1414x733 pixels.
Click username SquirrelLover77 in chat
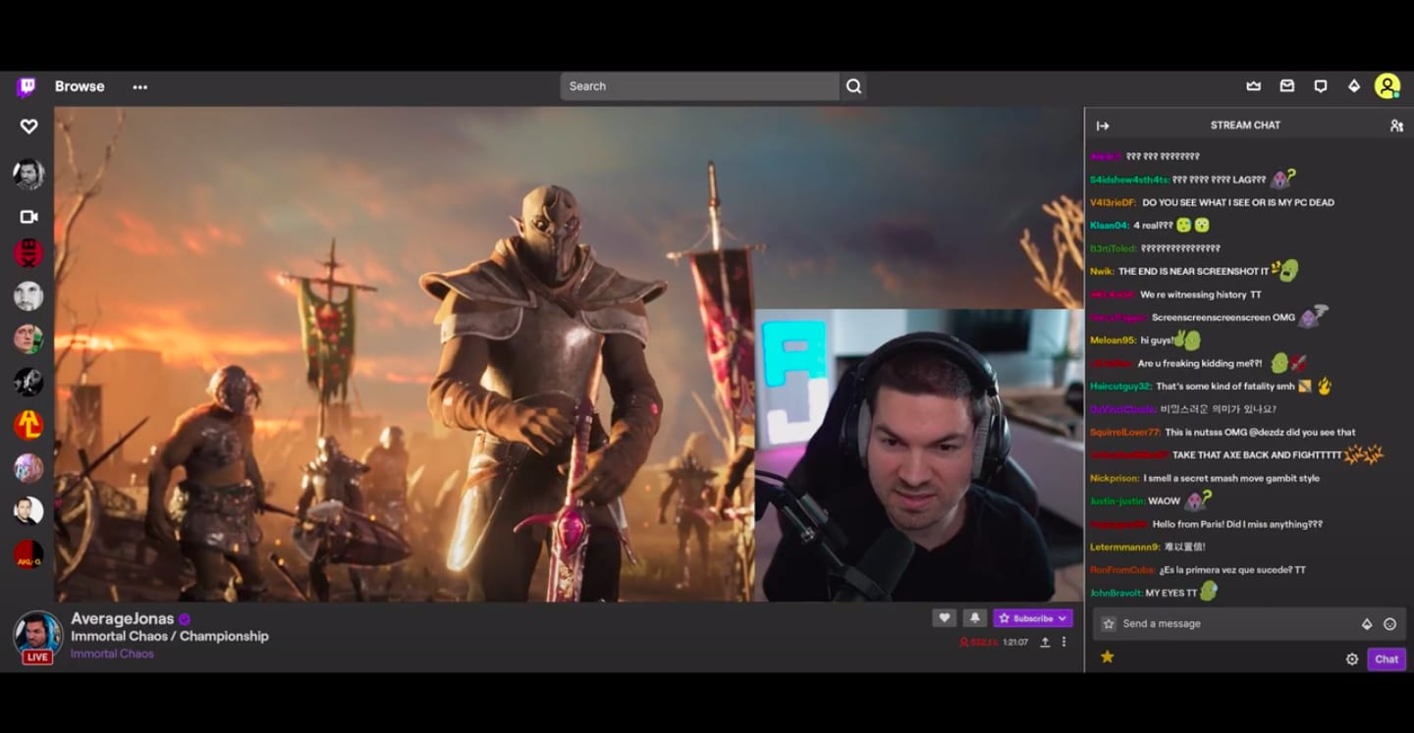tap(1125, 433)
